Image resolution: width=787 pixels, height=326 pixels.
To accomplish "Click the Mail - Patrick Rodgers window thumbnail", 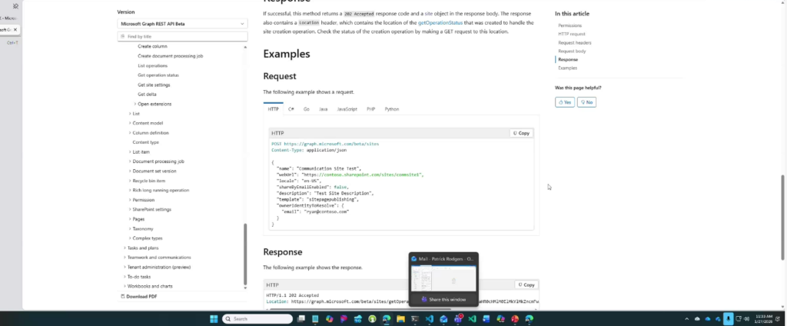I will coord(443,278).
